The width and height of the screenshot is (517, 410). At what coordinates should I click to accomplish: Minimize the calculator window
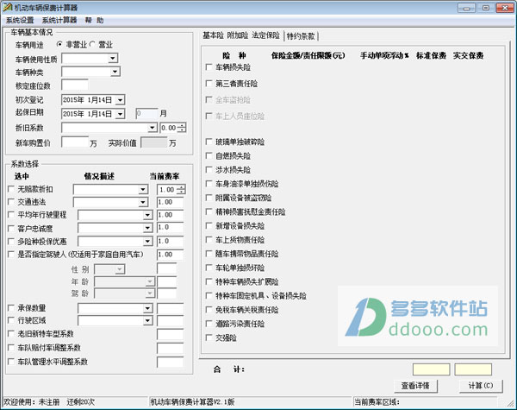pos(466,8)
